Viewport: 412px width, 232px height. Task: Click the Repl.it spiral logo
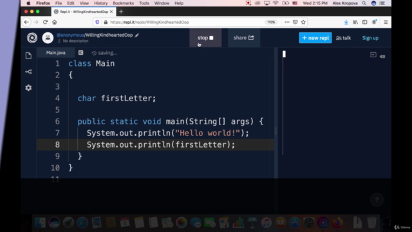pyautogui.click(x=32, y=38)
